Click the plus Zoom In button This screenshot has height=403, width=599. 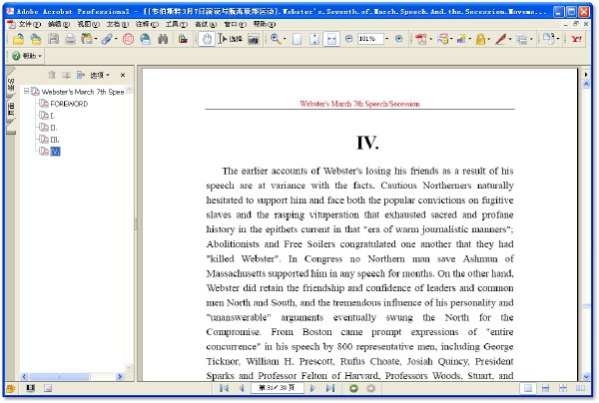398,39
